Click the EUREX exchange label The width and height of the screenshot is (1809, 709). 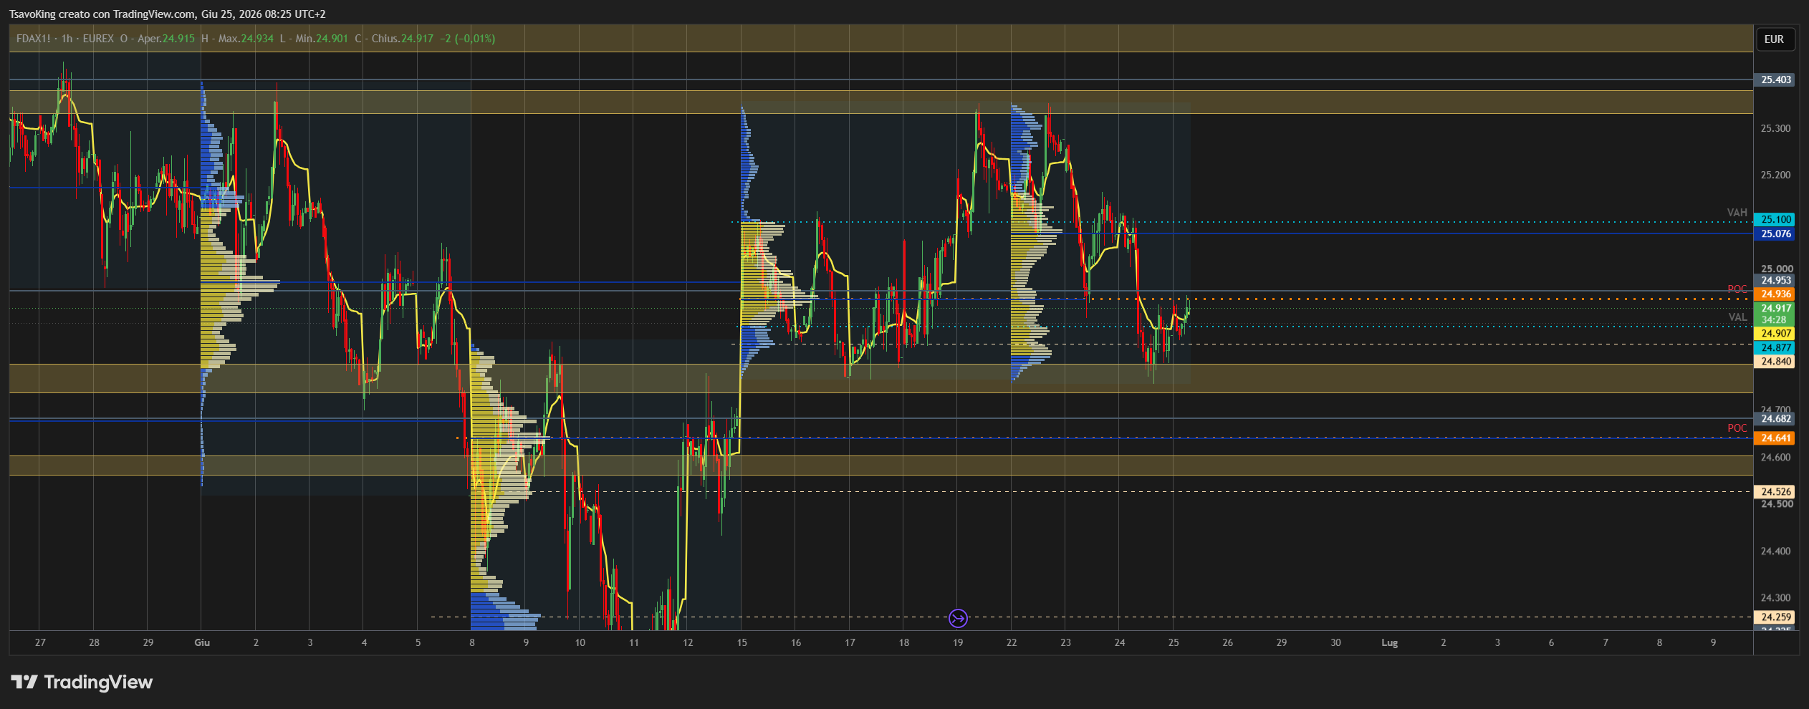coord(98,39)
